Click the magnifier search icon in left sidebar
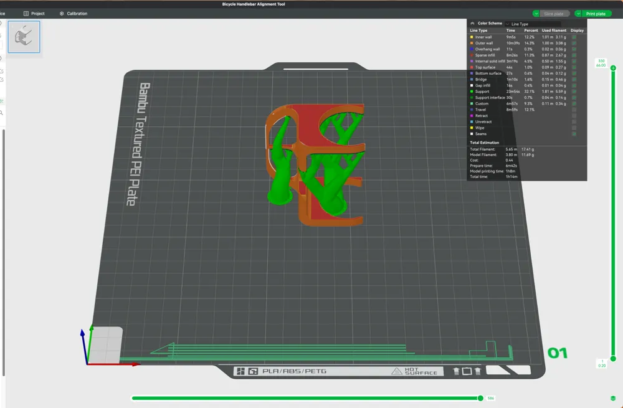 (x=2, y=113)
